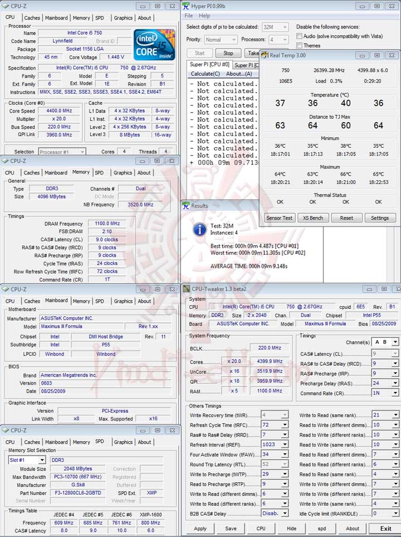401x537 pixels.
Task: Open the Command Rate (CR) dropdown
Action: [385, 393]
